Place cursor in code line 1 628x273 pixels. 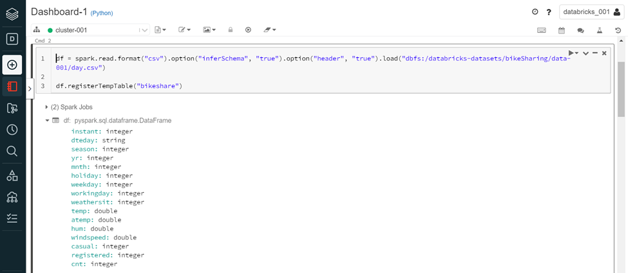point(313,63)
